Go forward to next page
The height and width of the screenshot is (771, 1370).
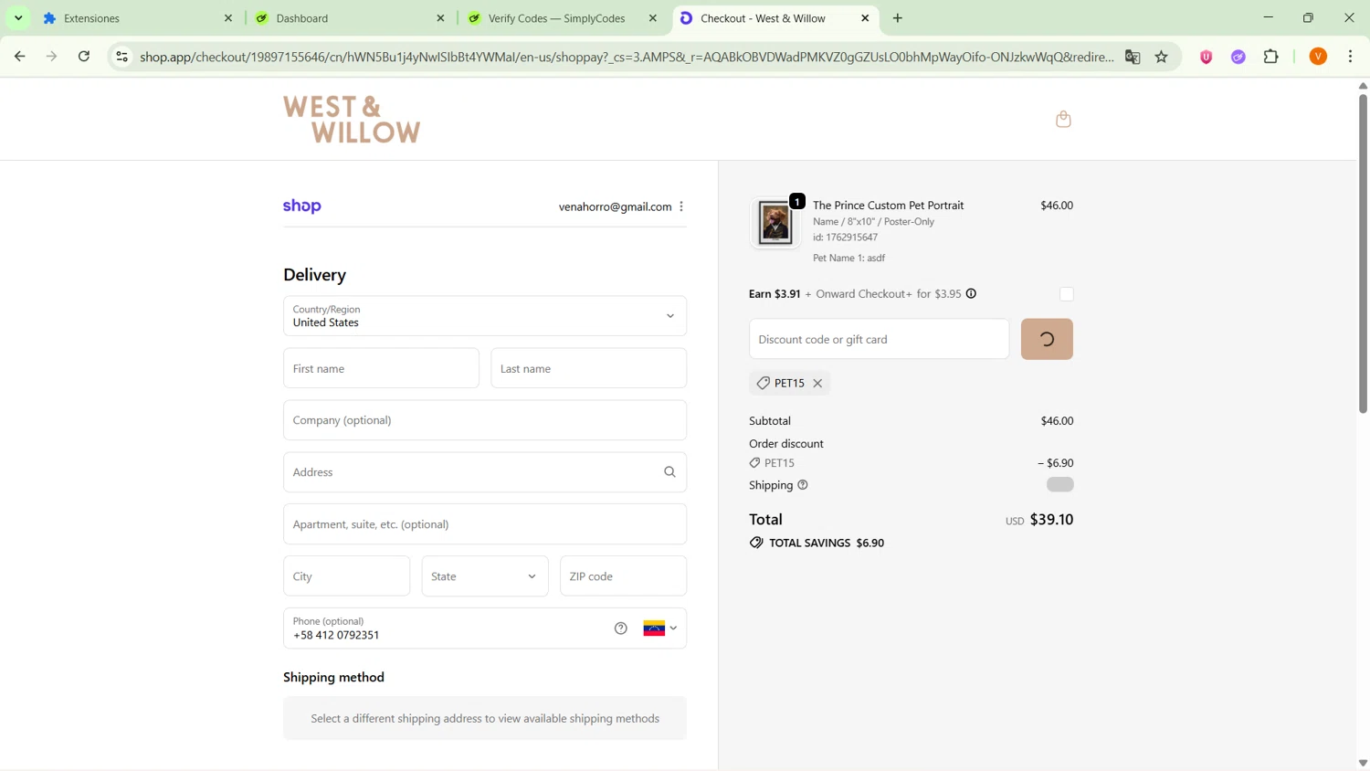(x=52, y=57)
